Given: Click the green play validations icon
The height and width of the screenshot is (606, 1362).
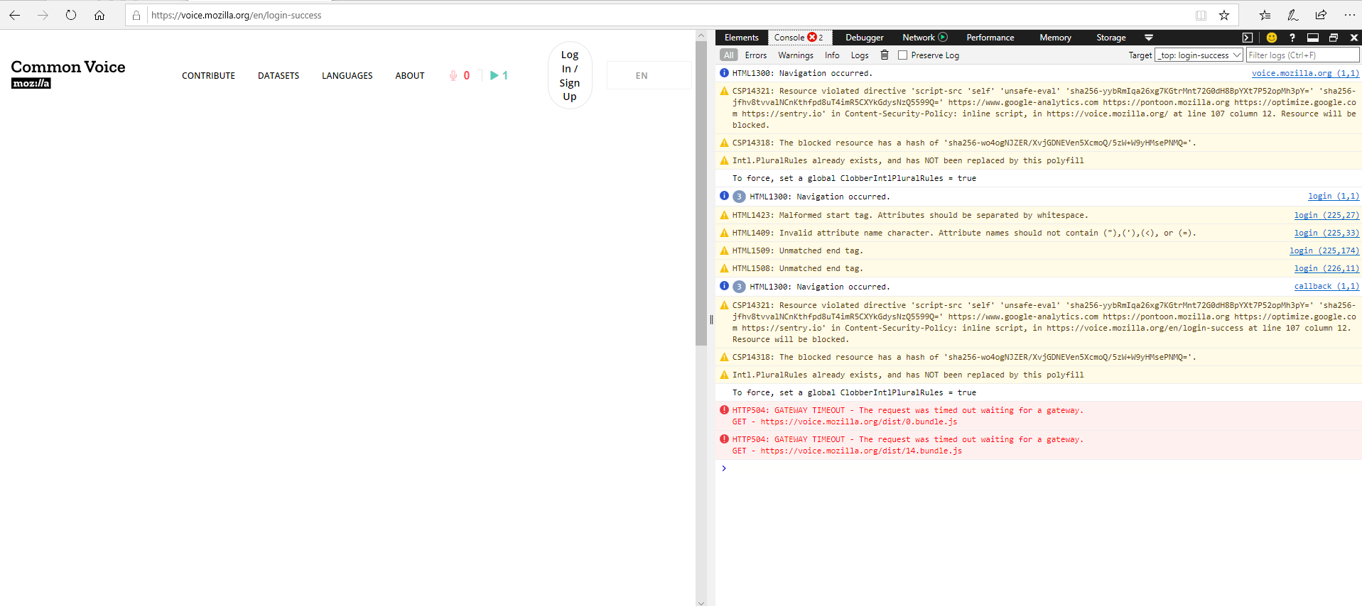Looking at the screenshot, I should pos(494,75).
